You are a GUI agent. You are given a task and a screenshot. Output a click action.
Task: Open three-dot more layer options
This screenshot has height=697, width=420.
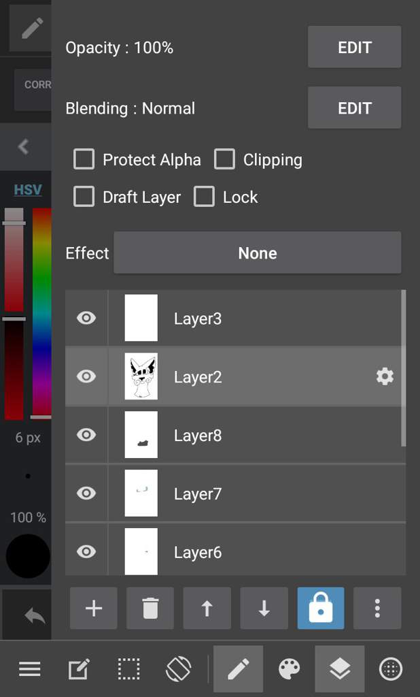(x=377, y=608)
